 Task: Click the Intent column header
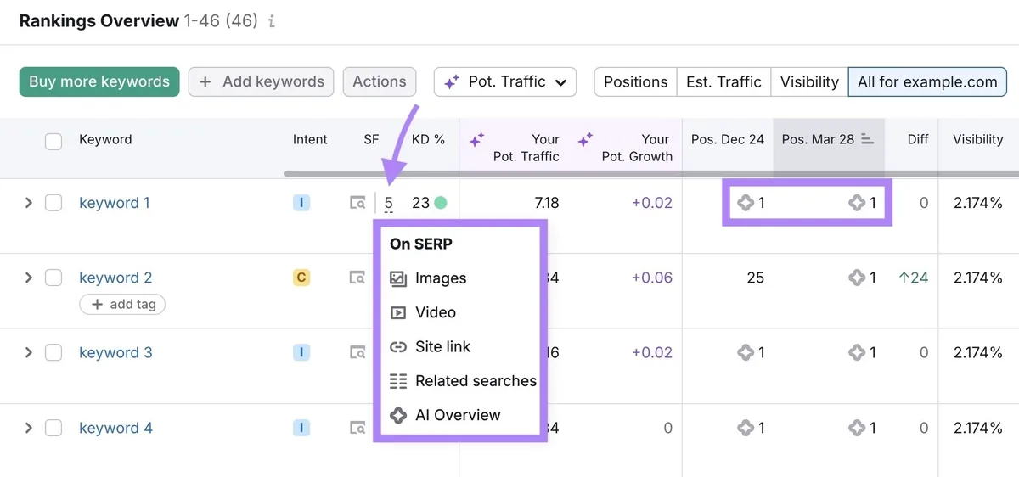click(310, 139)
